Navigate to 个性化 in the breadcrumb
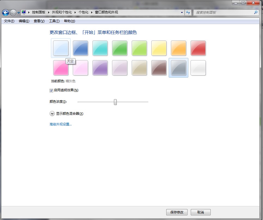 (83, 12)
